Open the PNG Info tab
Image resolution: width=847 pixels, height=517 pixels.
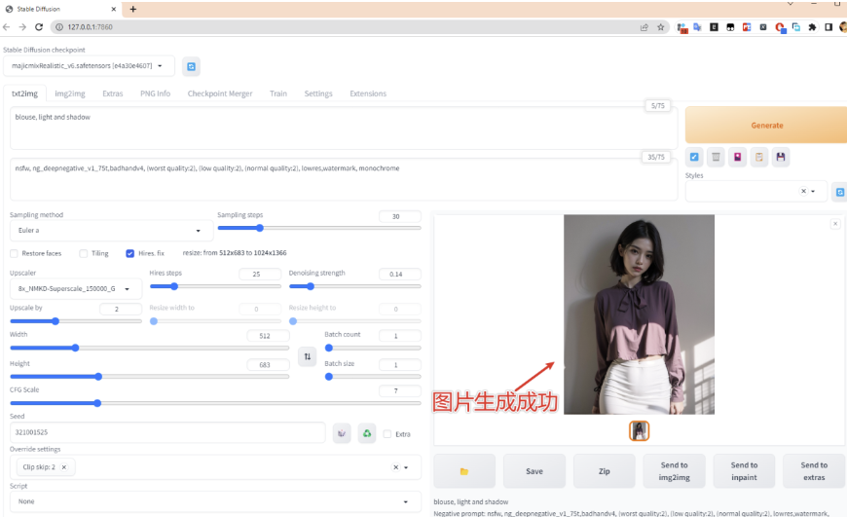click(155, 93)
